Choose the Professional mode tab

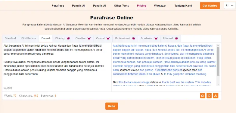point(125,38)
